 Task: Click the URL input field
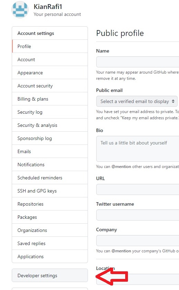pos(138,189)
